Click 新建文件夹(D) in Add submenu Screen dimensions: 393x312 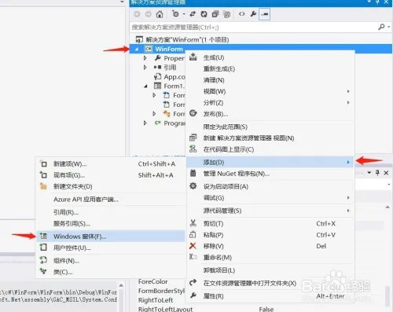click(x=111, y=186)
